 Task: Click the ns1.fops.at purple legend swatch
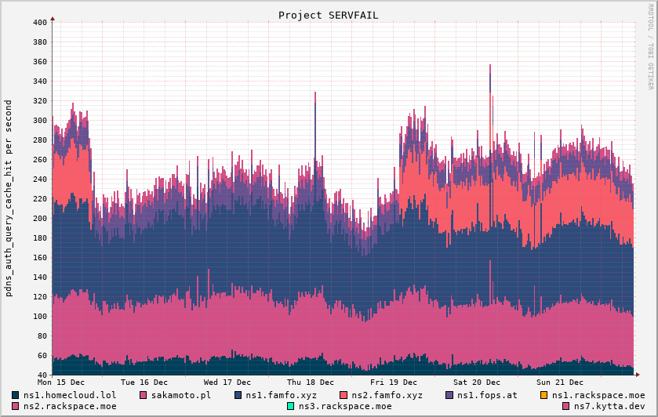449,395
